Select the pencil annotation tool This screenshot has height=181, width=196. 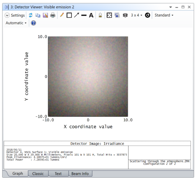(x=62, y=15)
